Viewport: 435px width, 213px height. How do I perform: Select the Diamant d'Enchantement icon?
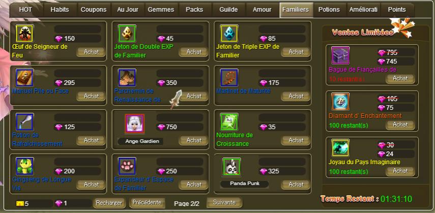pyautogui.click(x=340, y=102)
